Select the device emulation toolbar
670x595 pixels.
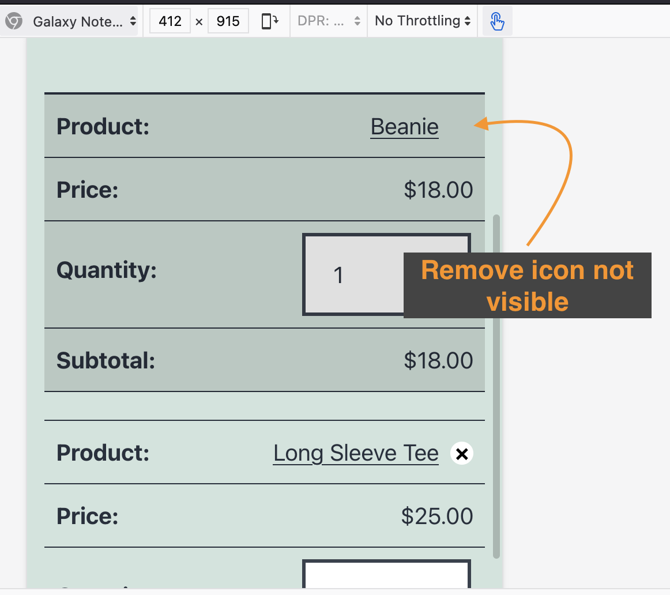tap(334, 20)
